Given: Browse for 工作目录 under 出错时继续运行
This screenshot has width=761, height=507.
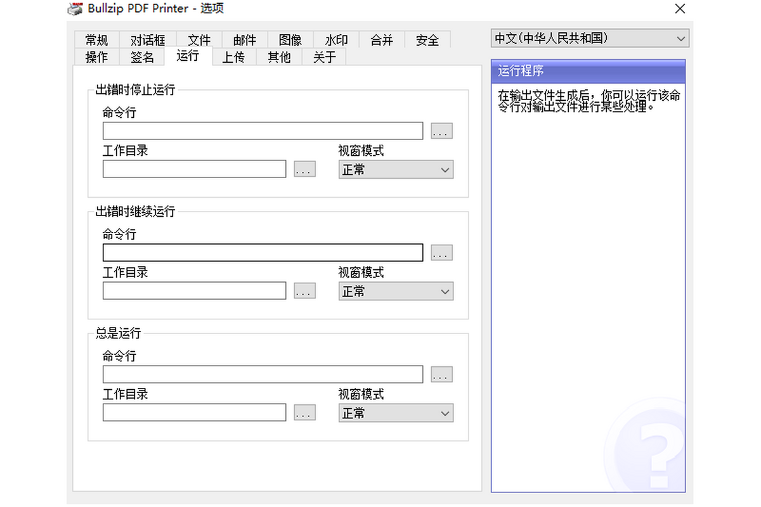Looking at the screenshot, I should (x=305, y=291).
